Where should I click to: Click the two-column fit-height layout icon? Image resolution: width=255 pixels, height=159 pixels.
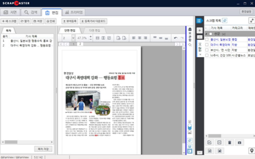tap(103, 38)
